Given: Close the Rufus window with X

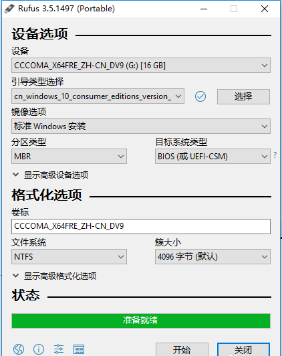Looking at the screenshot, I should 265,9.
